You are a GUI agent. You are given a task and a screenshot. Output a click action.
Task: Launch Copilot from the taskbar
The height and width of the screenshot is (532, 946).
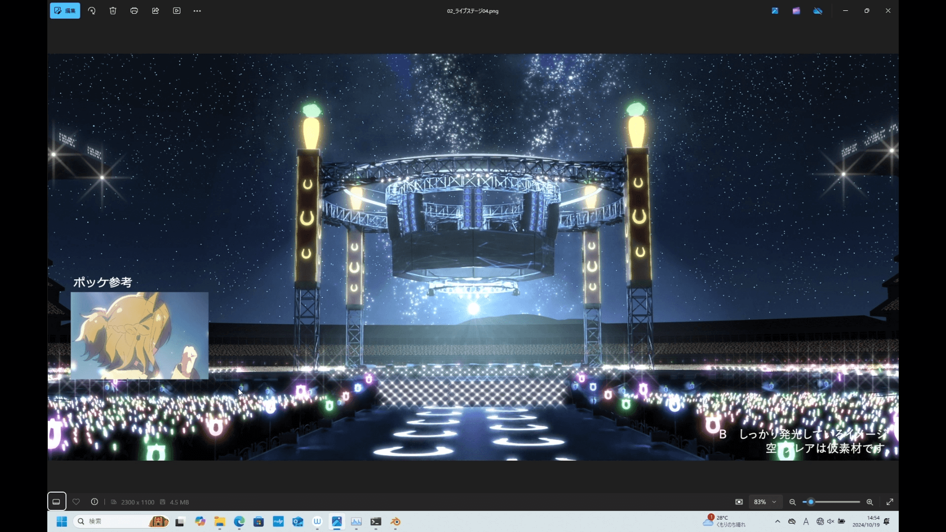pos(200,522)
